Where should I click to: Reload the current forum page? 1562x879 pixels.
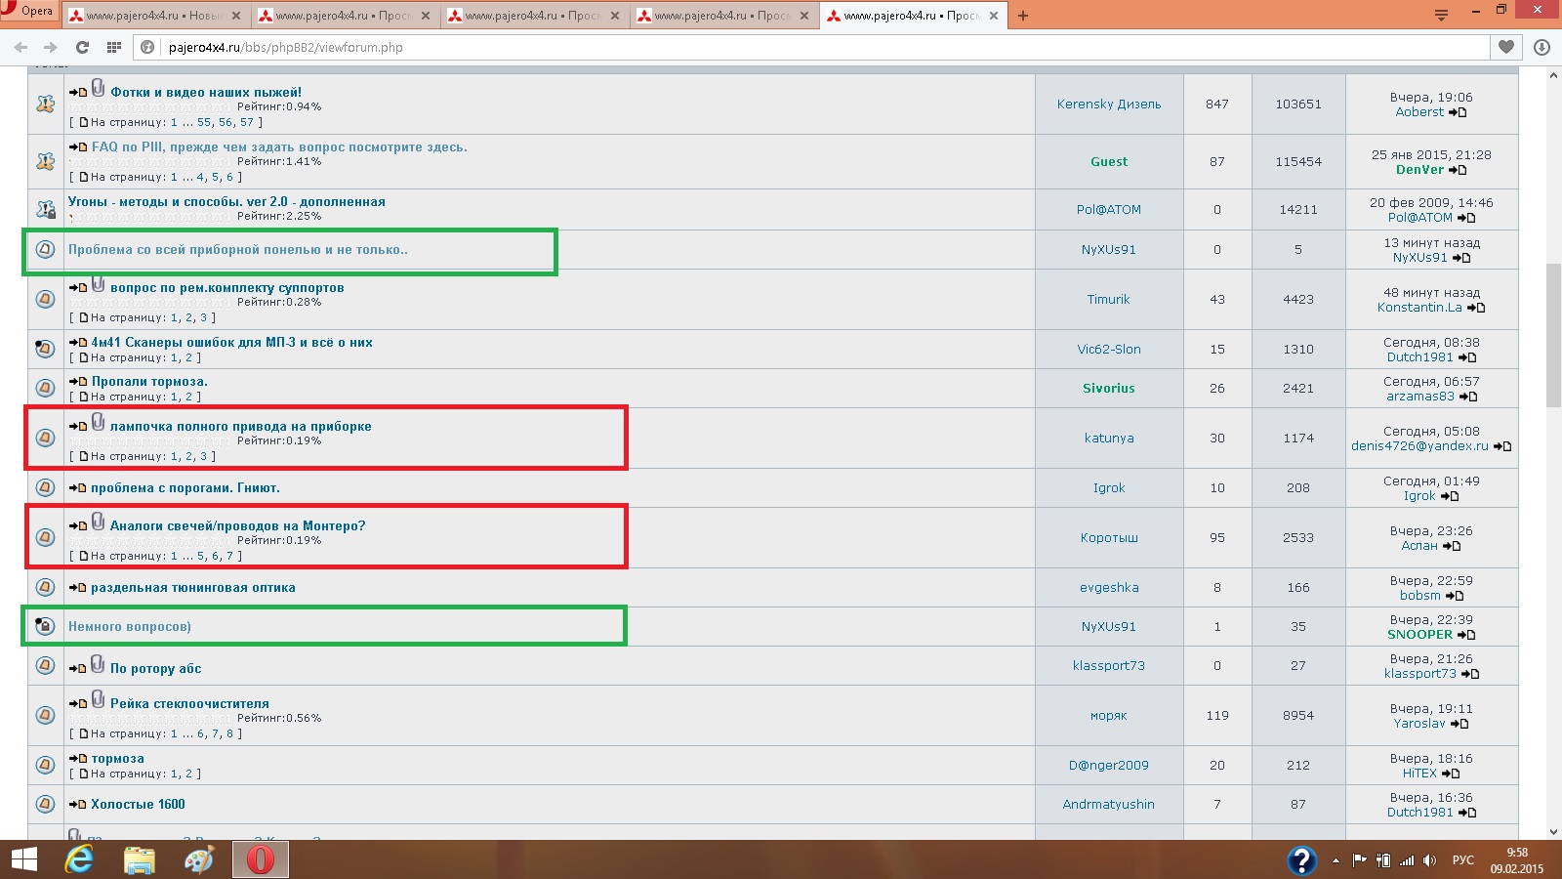tap(82, 47)
